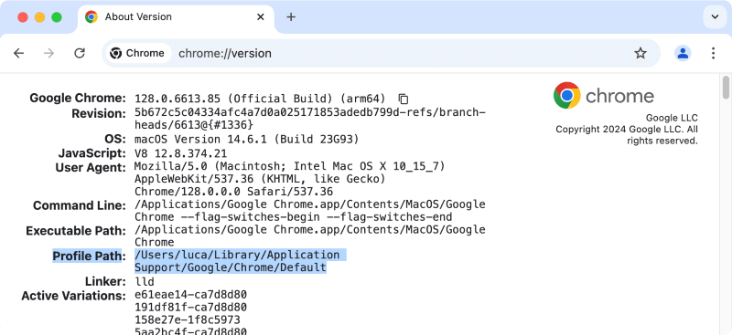Click the Executable Path: label

(x=76, y=231)
